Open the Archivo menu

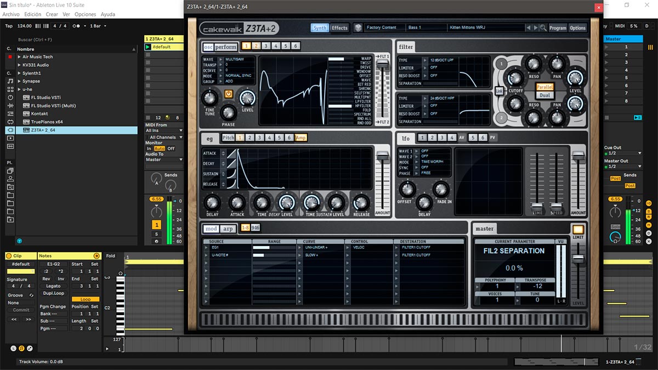click(x=11, y=14)
